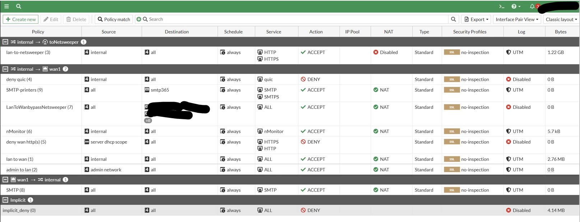
Task: Select nMonitor (6) policy
Action: click(x=19, y=131)
